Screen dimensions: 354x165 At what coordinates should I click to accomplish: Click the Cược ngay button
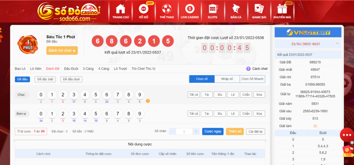pos(213,132)
